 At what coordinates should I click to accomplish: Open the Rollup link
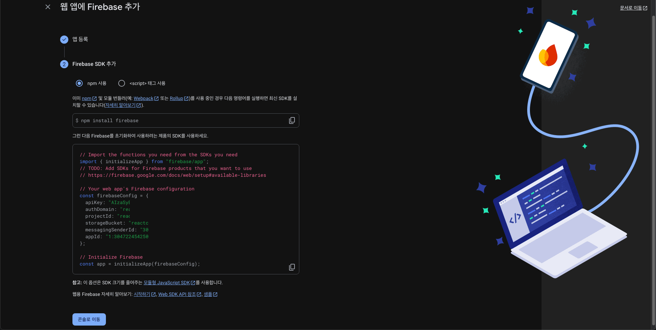point(176,98)
